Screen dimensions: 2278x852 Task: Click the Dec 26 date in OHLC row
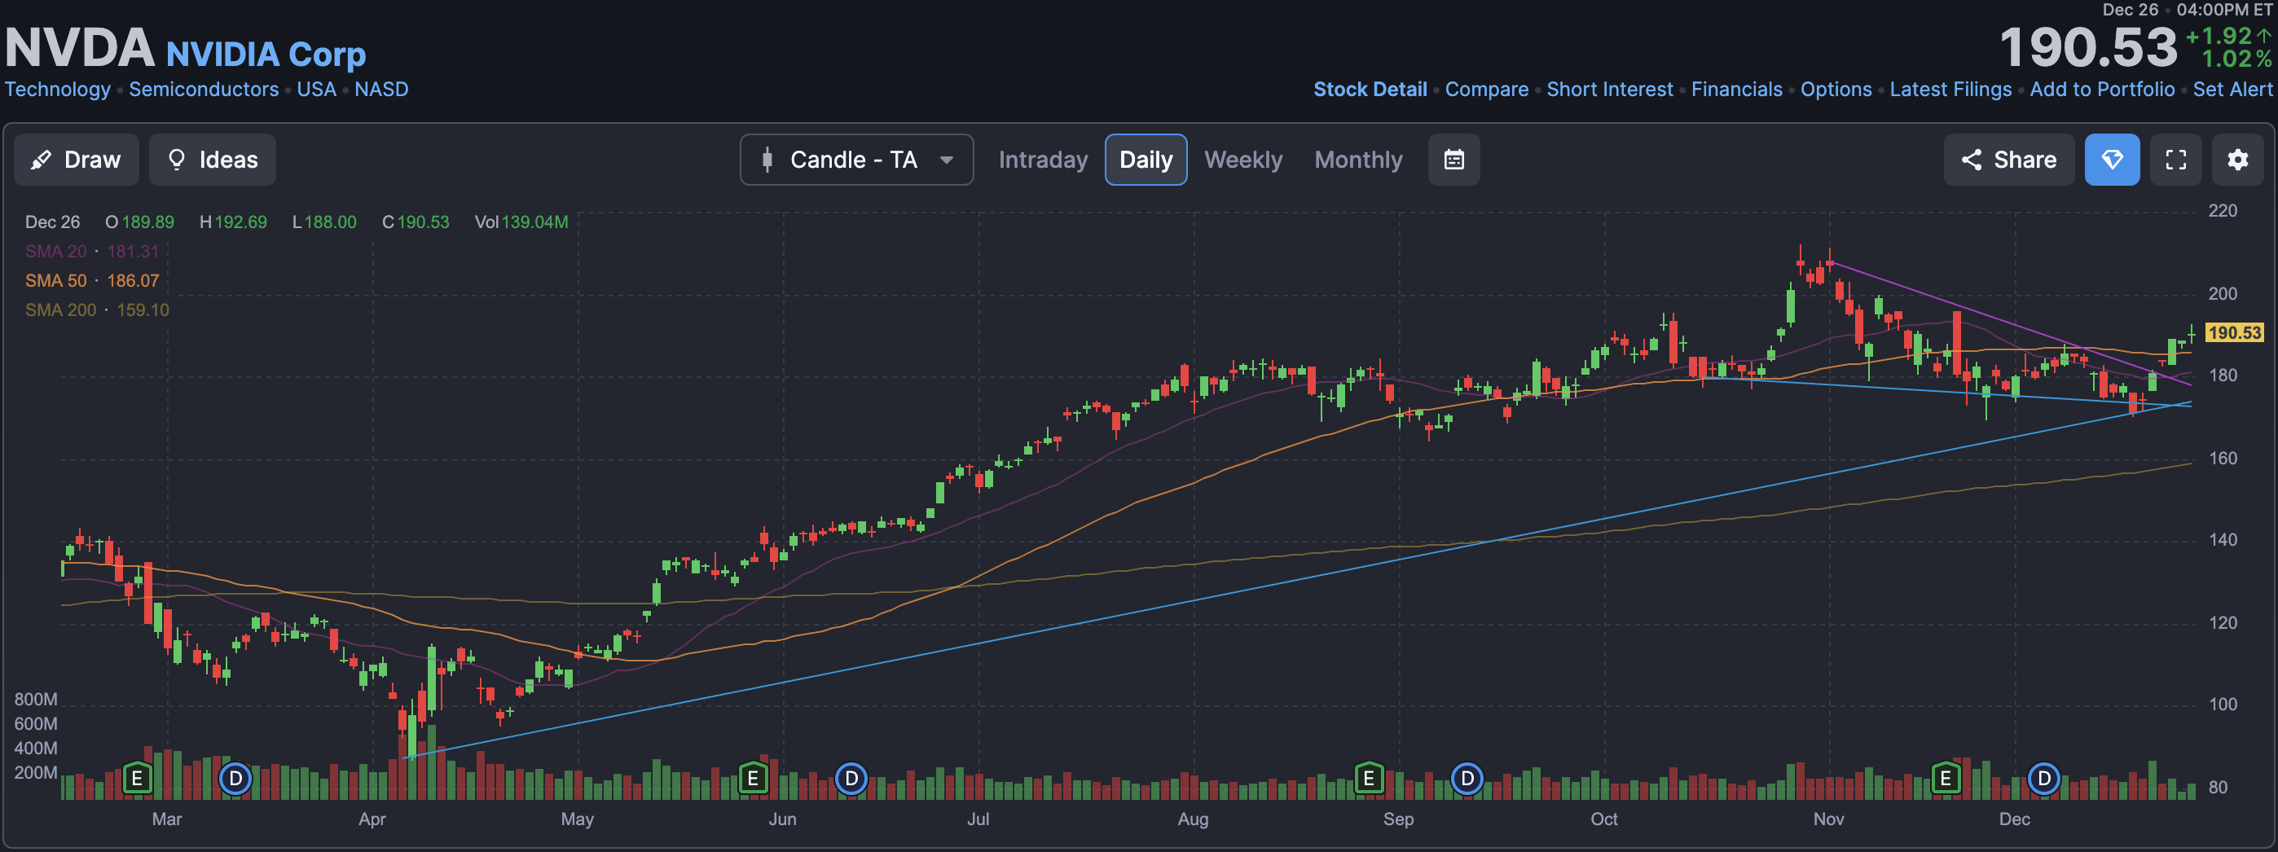52,222
